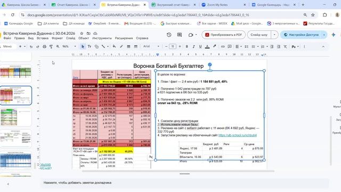The image size is (341, 192).
Task: Start the Слайд-шоу presentation
Action: coord(259,35)
